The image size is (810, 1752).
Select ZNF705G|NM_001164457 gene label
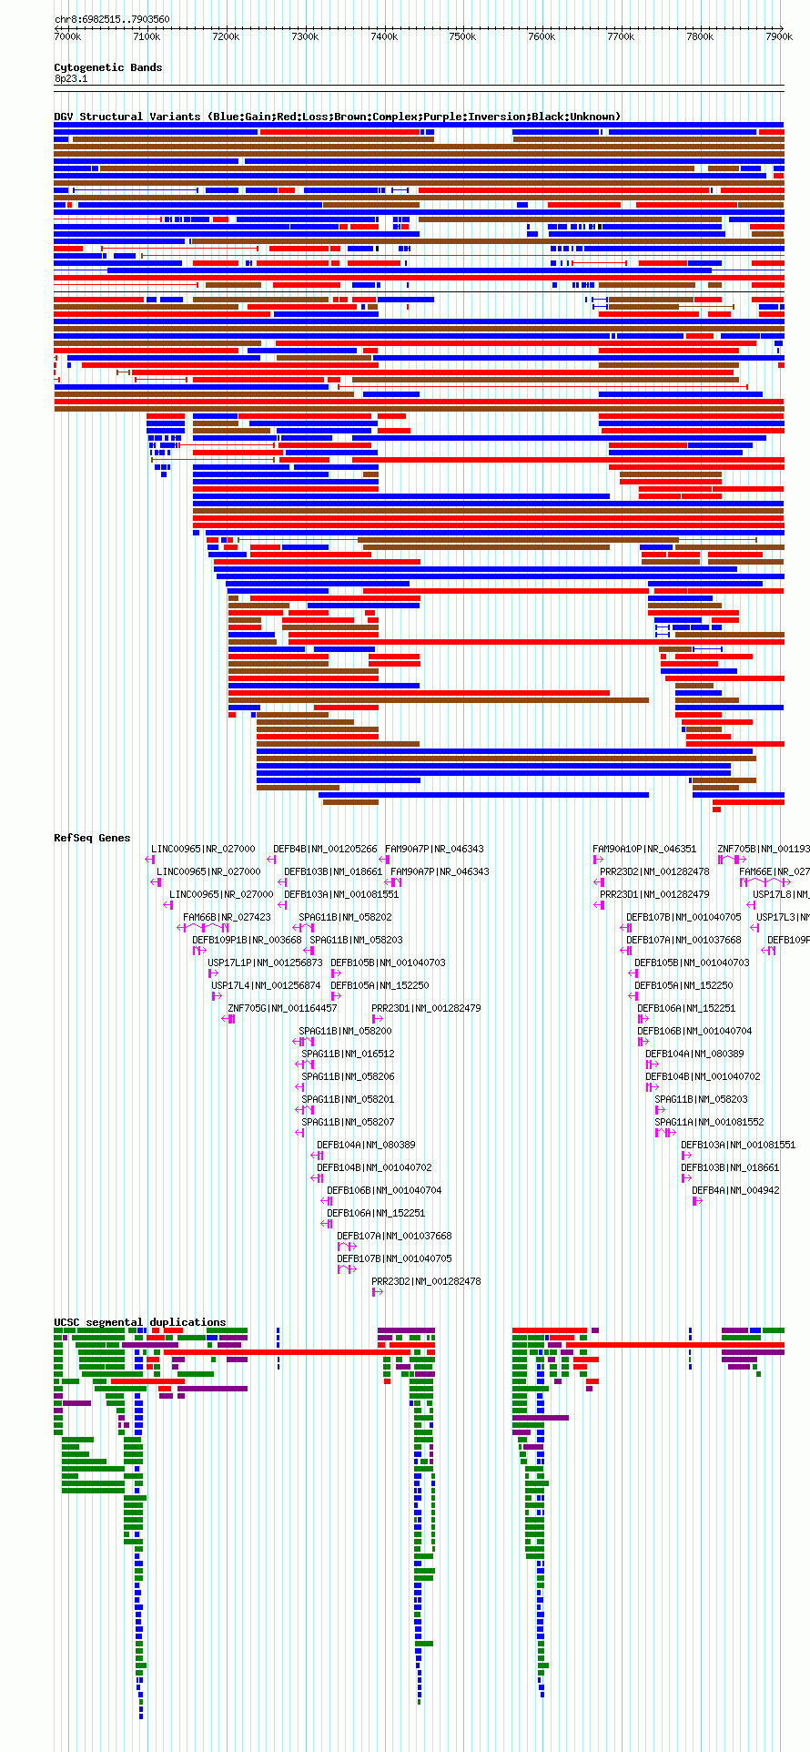coord(282,1008)
